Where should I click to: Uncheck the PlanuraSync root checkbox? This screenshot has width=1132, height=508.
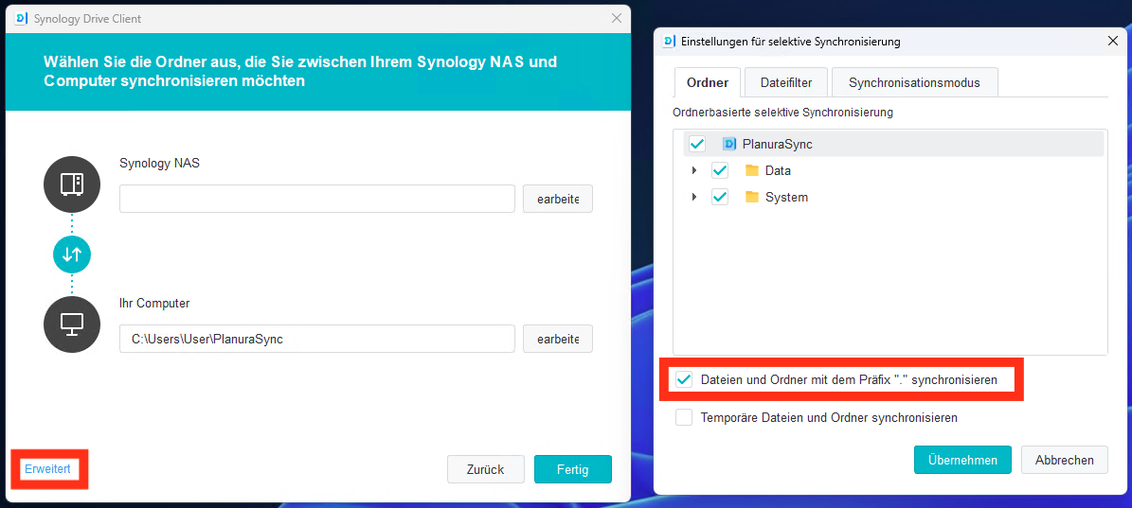[697, 144]
